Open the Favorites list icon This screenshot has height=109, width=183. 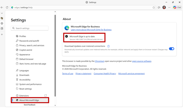(159, 7)
